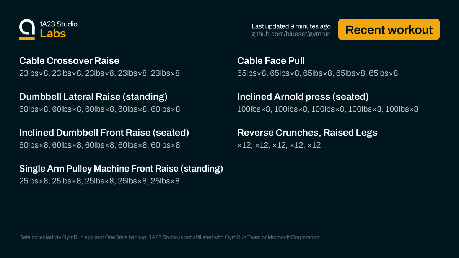459x258 pixels.
Task: Select the Cable Crossover Raise heading
Action: coord(69,61)
